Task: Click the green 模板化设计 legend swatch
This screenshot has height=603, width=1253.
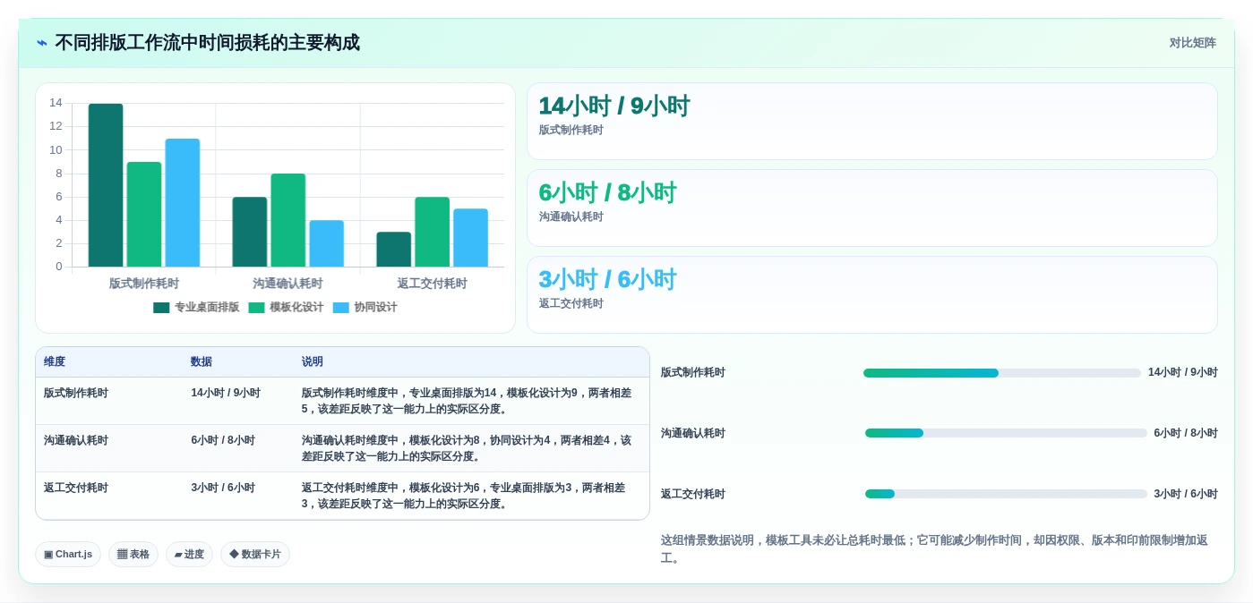Action: point(256,308)
